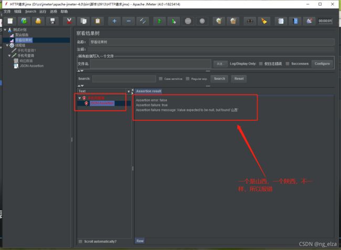Viewport: 341px width, 250px height.
Task: Click the Reset button
Action: coord(239,79)
